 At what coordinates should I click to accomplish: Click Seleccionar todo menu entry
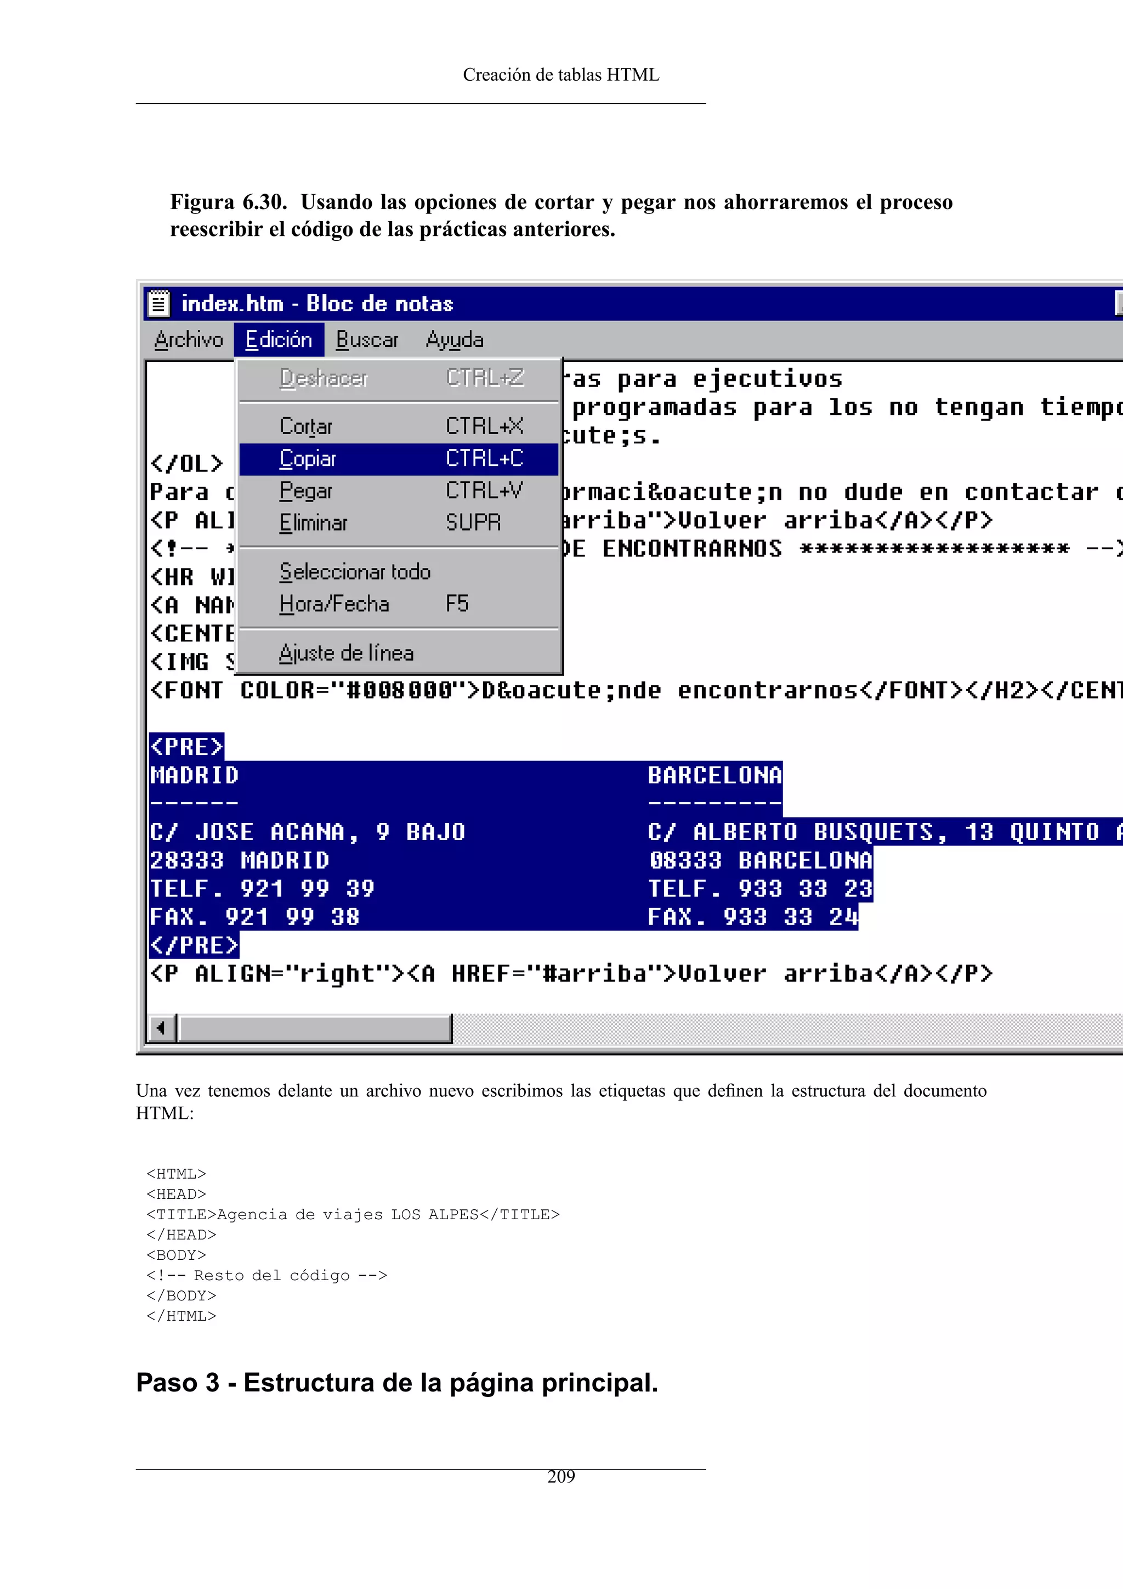click(x=398, y=572)
